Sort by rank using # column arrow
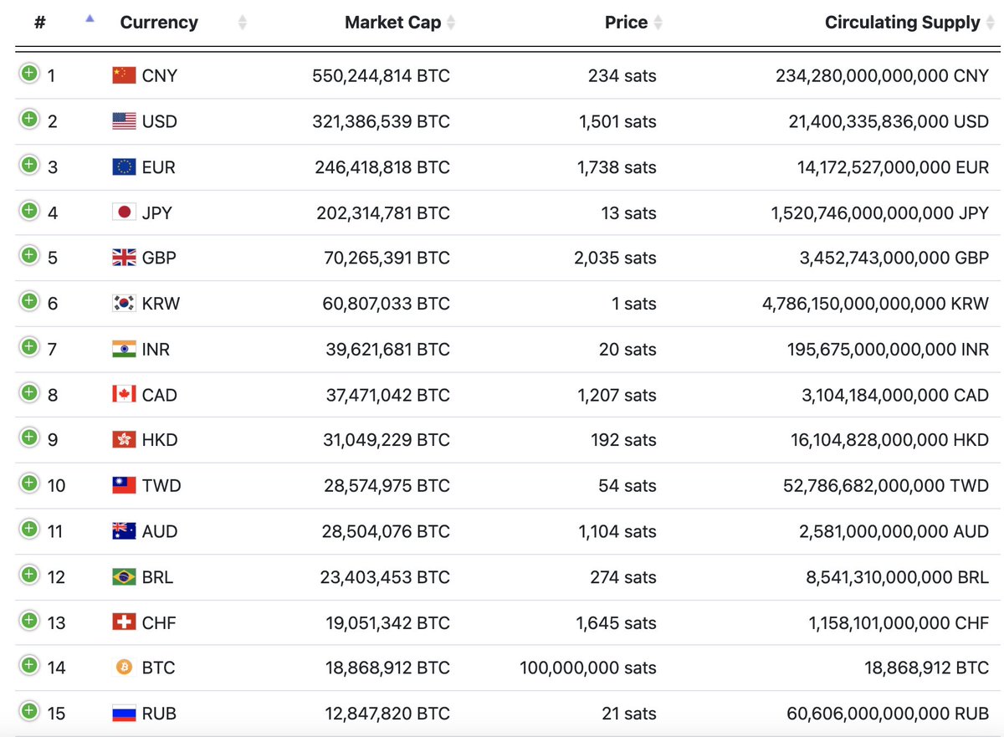Screen dimensions: 1004x737 point(90,18)
